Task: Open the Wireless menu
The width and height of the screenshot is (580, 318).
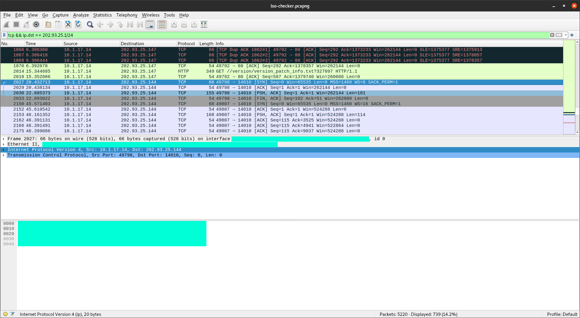Action: [151, 15]
